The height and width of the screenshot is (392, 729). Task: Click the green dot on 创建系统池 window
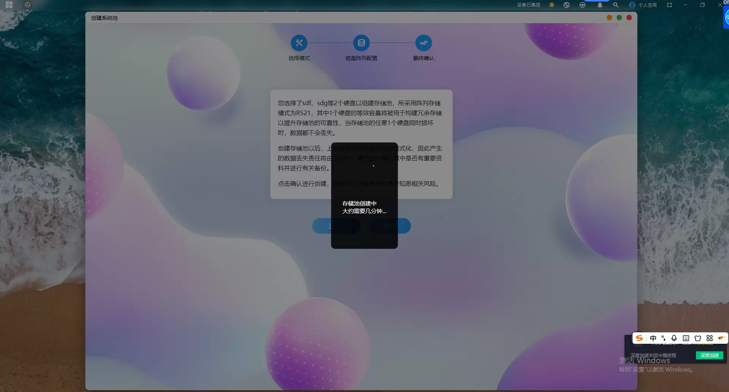pos(619,17)
